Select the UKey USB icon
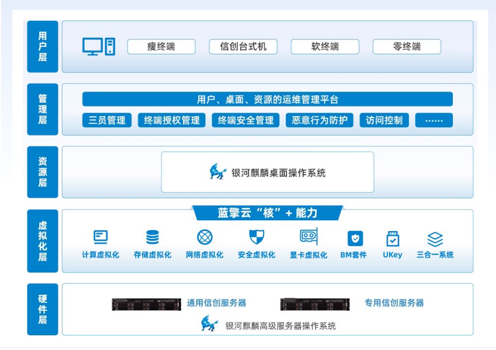The width and height of the screenshot is (496, 350). (392, 238)
